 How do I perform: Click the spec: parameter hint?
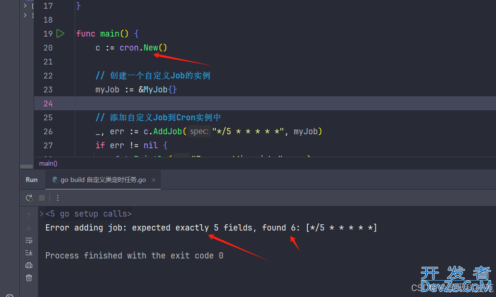pos(199,131)
